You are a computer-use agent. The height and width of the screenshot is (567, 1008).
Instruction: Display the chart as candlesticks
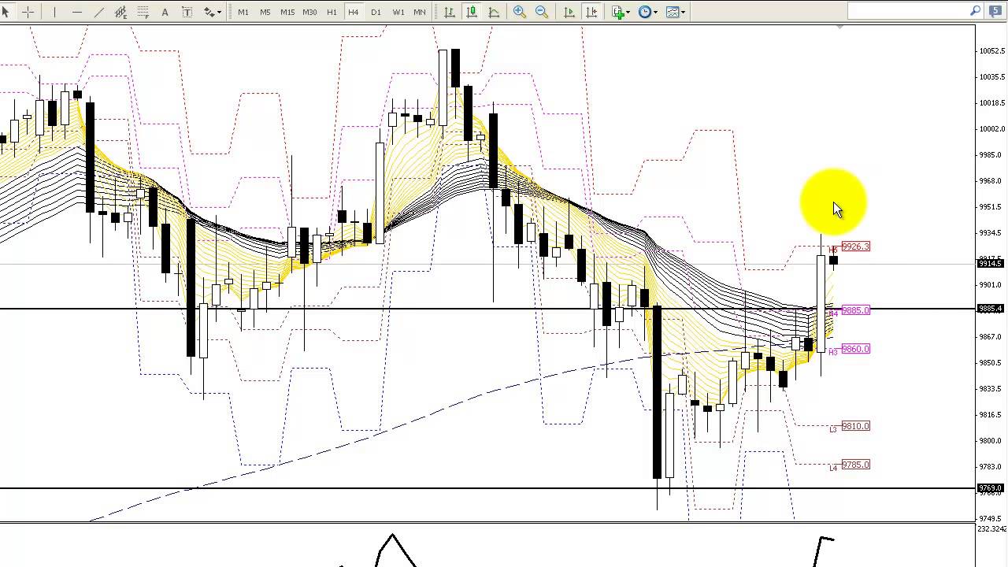click(x=471, y=12)
